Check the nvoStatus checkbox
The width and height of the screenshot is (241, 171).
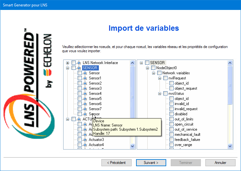pyautogui.click(x=165, y=93)
